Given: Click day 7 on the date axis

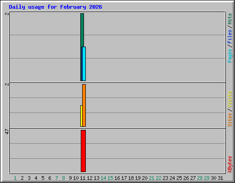Looking at the screenshot, I should pos(56,178).
